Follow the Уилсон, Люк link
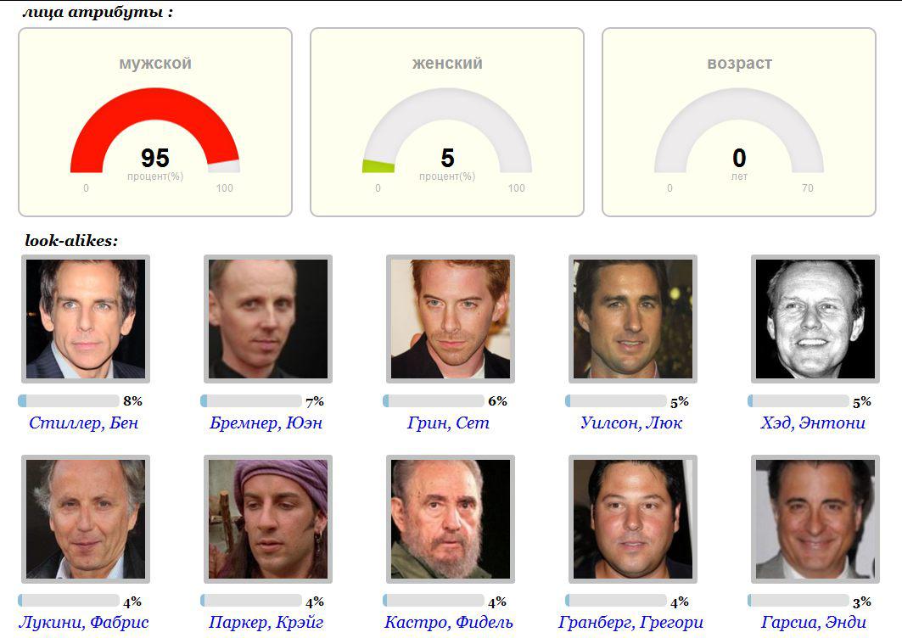This screenshot has width=902, height=638. coord(631,423)
